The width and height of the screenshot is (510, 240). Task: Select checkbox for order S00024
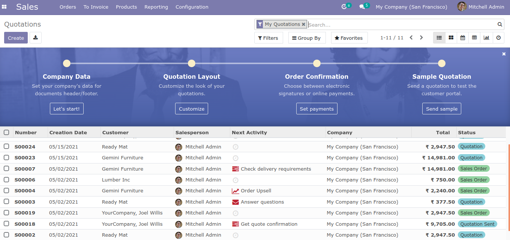(6, 147)
